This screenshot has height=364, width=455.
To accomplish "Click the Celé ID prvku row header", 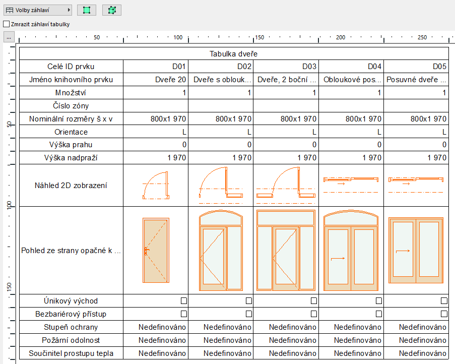I will 71,65.
